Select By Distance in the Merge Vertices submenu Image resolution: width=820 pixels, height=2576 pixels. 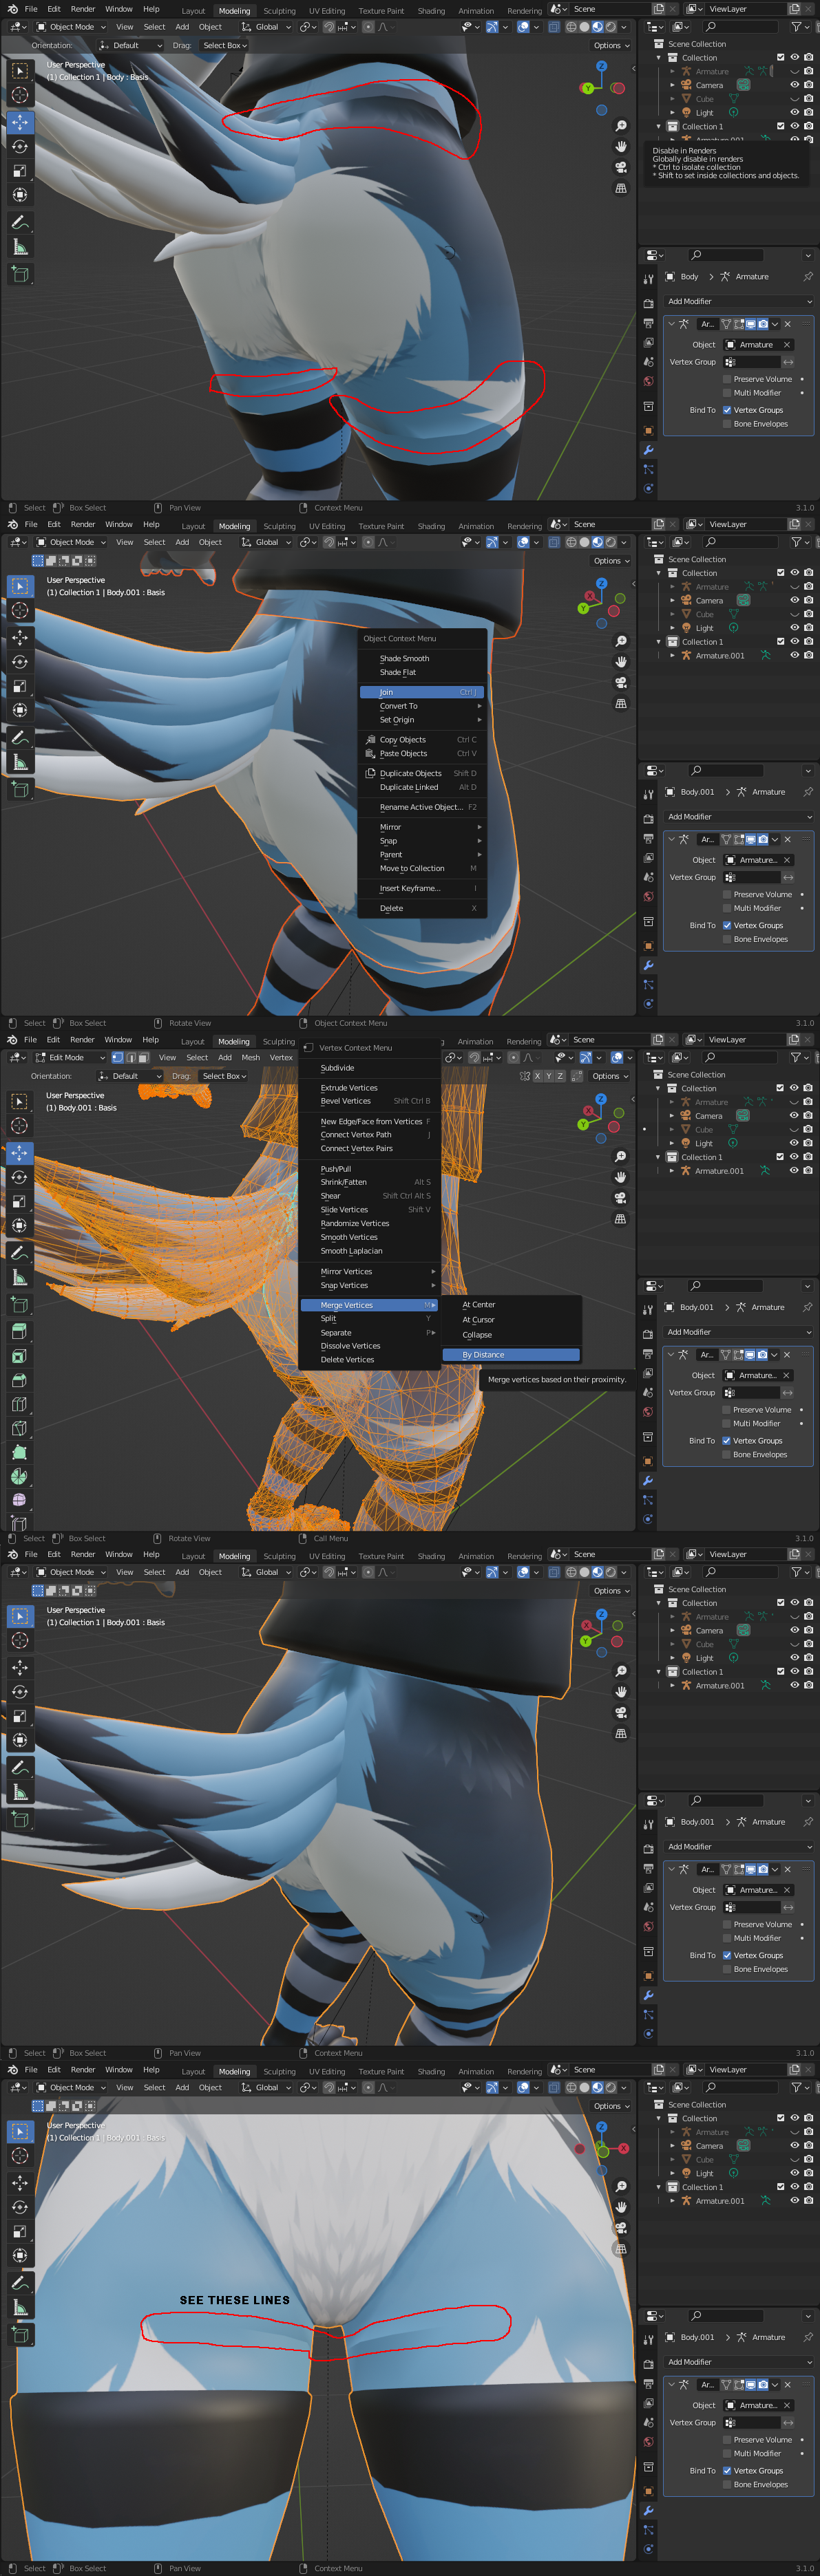(512, 1355)
